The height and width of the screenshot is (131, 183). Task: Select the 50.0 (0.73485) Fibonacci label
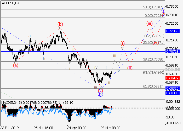[154, 7]
